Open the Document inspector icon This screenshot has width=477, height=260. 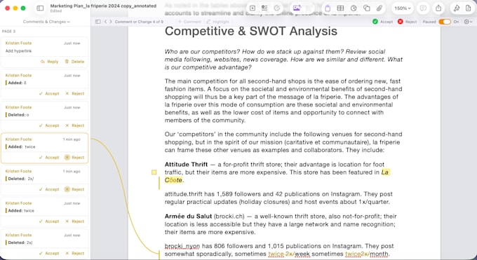pos(469,8)
